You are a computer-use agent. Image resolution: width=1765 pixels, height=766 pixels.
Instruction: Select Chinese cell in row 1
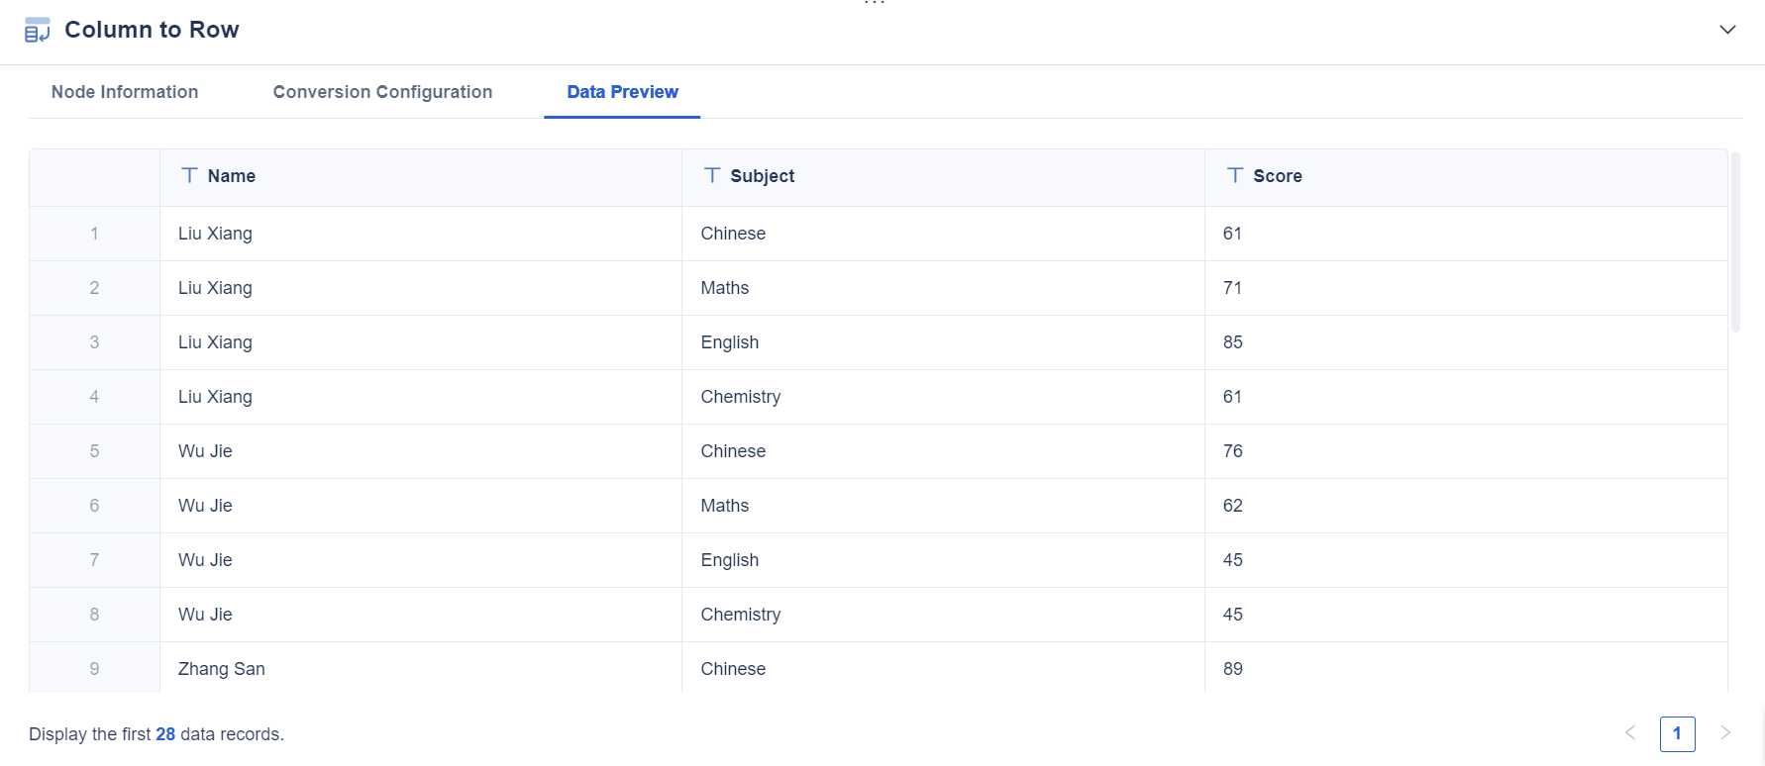pos(944,234)
